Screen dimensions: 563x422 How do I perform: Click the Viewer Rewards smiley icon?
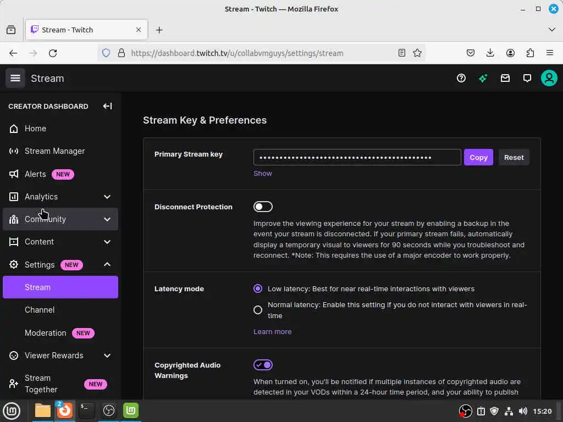coord(14,356)
